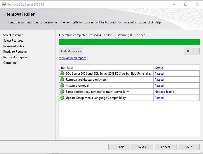
Task: Open Passed status for Side-by-Side Uninstall rule
Action: tap(159, 74)
